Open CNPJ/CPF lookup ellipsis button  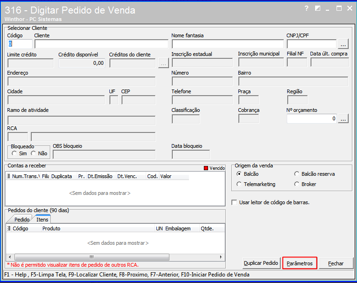click(343, 44)
